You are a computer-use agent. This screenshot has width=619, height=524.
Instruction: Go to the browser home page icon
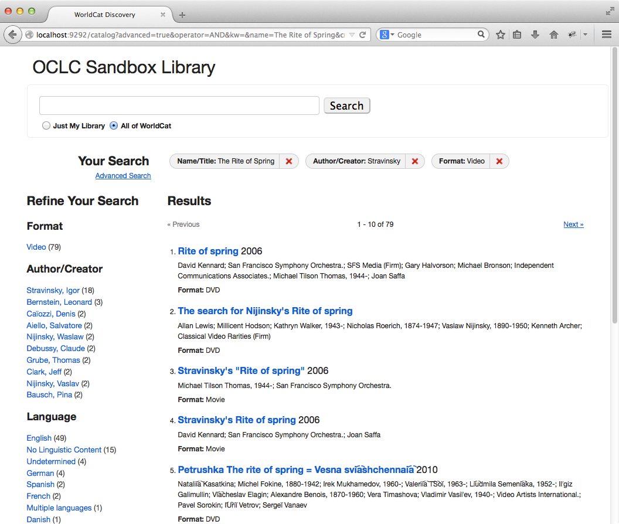point(553,35)
